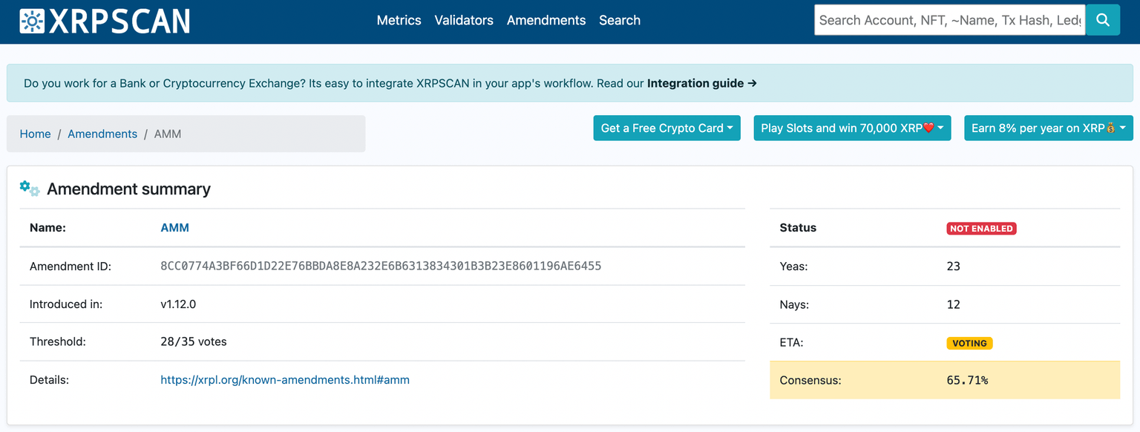1140x432 pixels.
Task: Select Search in the top navigation
Action: click(x=620, y=20)
